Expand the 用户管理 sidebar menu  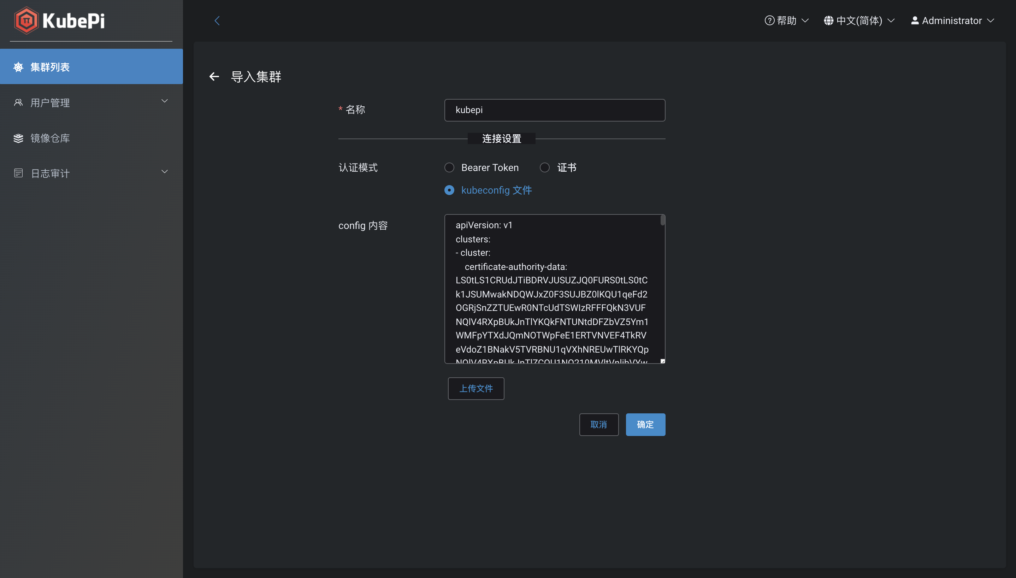[164, 101]
